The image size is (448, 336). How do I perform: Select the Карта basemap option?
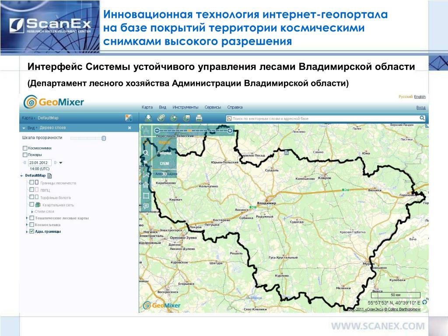(164, 142)
